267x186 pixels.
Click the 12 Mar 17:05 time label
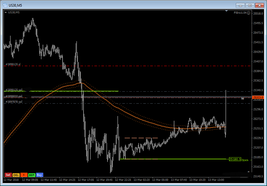[86, 180]
